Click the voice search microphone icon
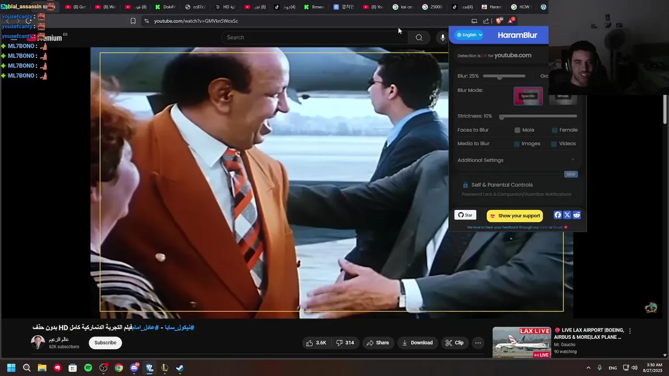This screenshot has height=376, width=669. (443, 38)
